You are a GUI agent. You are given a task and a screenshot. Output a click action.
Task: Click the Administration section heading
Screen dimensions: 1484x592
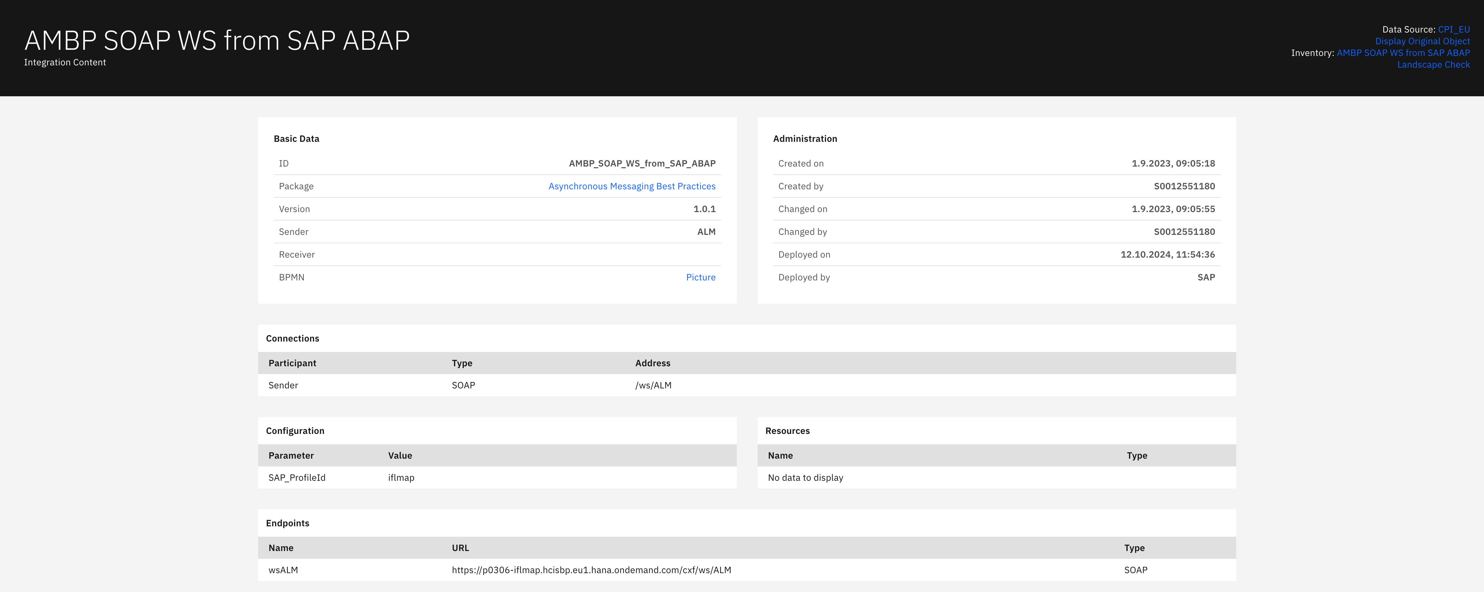(805, 139)
